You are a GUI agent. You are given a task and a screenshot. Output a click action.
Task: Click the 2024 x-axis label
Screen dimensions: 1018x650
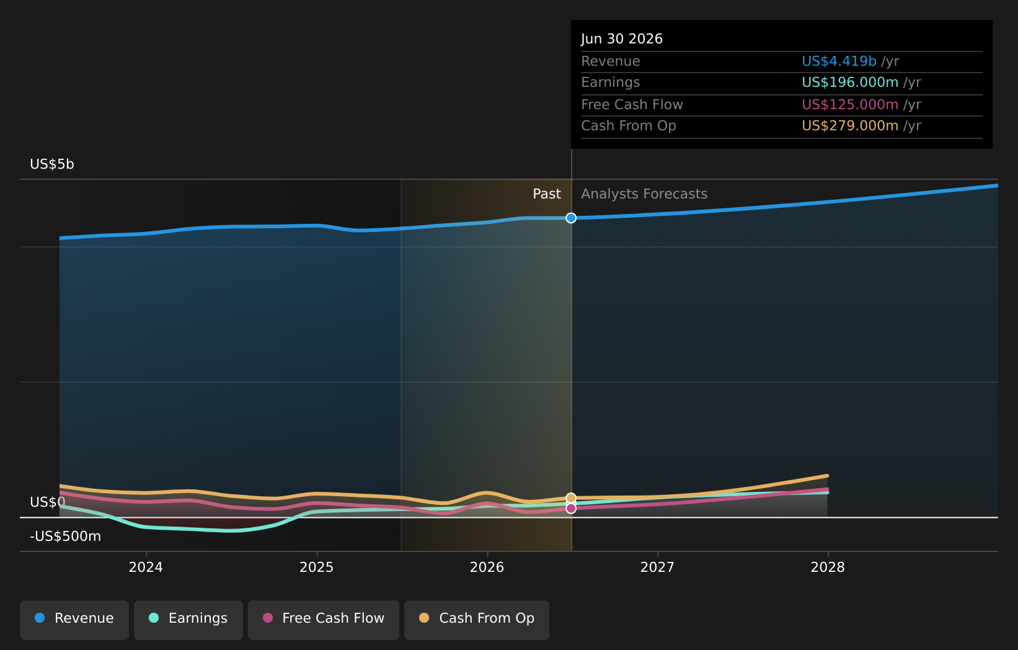point(146,567)
